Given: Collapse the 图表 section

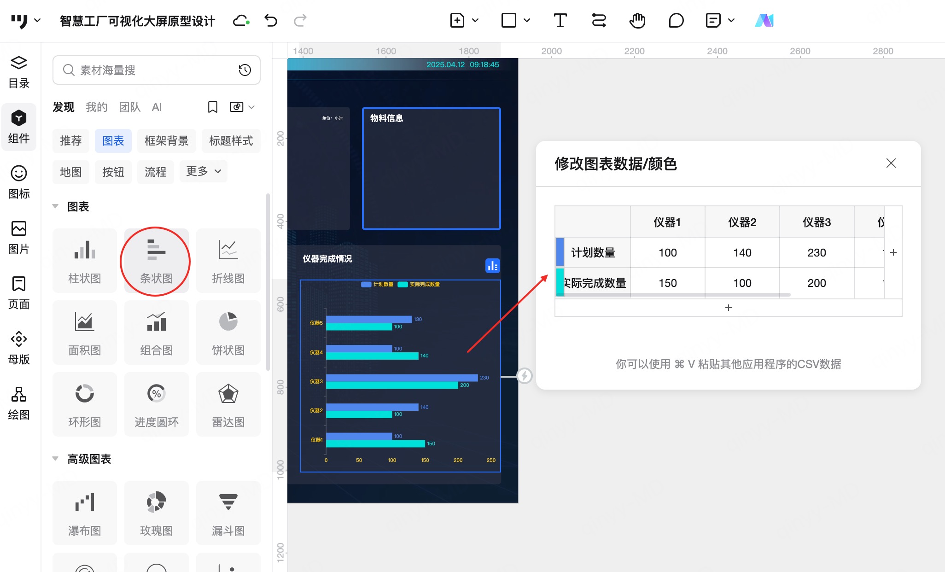Looking at the screenshot, I should 55,206.
